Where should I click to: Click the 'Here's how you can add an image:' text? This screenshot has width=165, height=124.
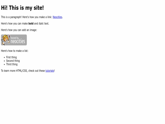pyautogui.click(x=19, y=30)
